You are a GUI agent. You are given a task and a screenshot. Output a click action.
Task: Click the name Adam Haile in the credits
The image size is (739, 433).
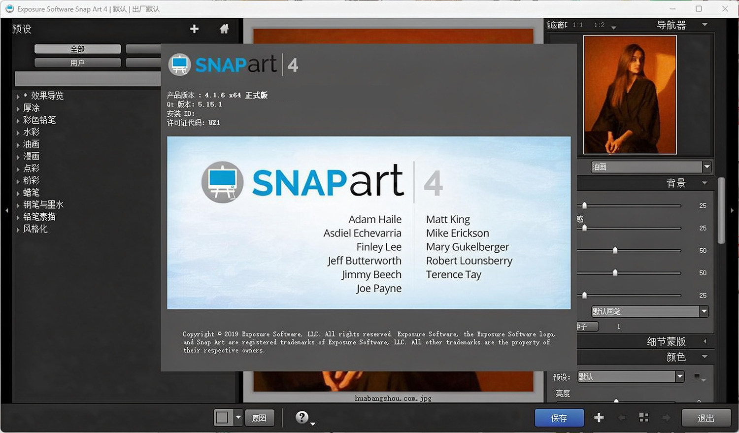click(x=375, y=219)
